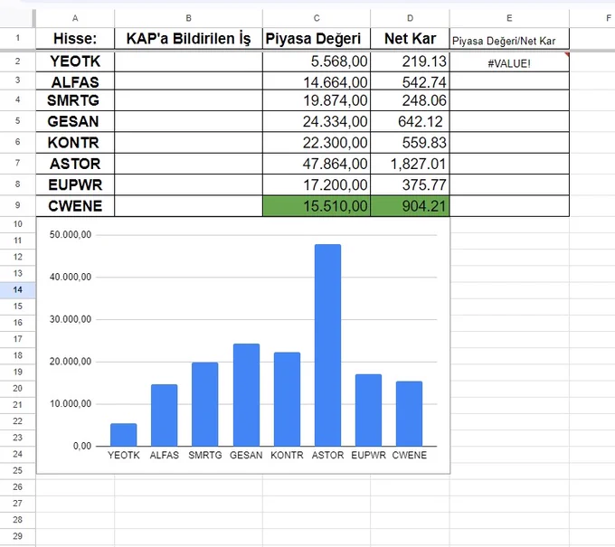Click column D header
The image size is (615, 547).
(410, 18)
